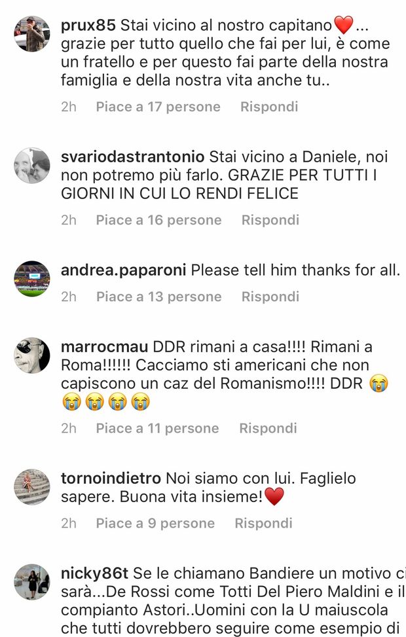Tap Rispondi under svariodastrantonio comment
The width and height of the screenshot is (406, 637).
click(270, 220)
